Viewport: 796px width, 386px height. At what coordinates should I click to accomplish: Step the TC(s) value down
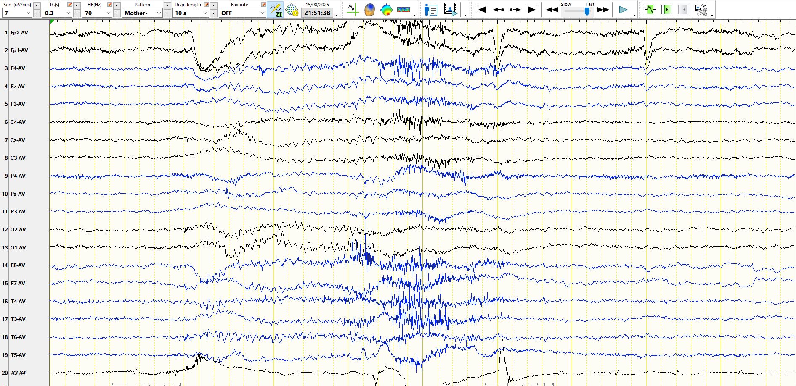(x=77, y=13)
